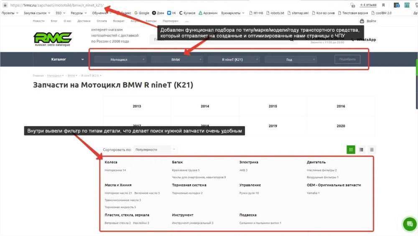The image size is (418, 236).
Task: Expand the Популярности sort dropdown
Action: 155,149
